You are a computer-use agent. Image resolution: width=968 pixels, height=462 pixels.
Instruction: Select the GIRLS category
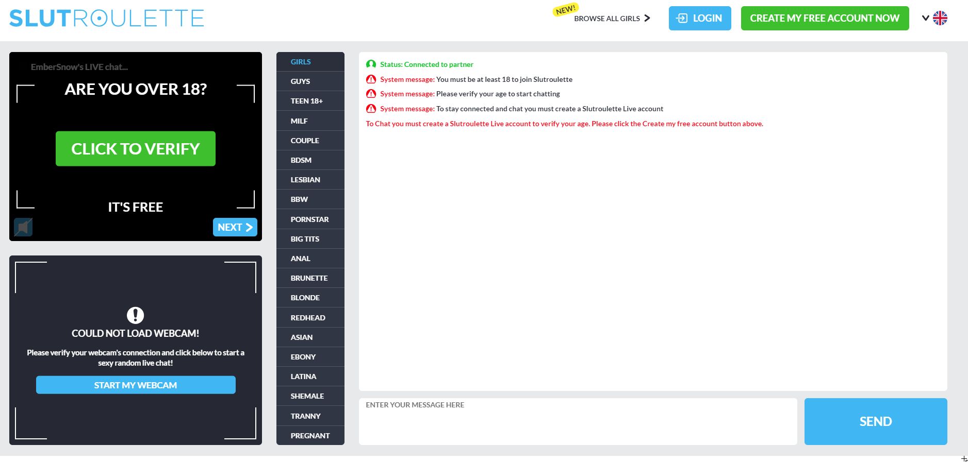coord(310,62)
